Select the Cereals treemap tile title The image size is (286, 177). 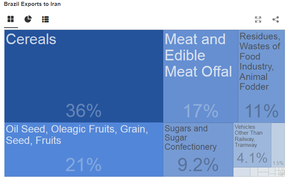pyautogui.click(x=31, y=39)
